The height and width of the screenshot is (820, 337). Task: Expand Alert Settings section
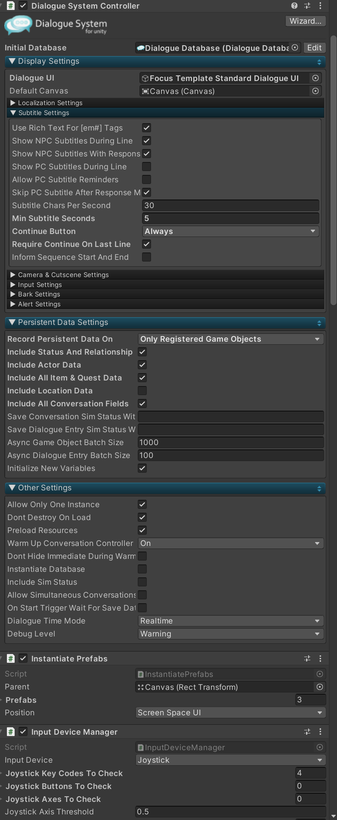coord(13,304)
